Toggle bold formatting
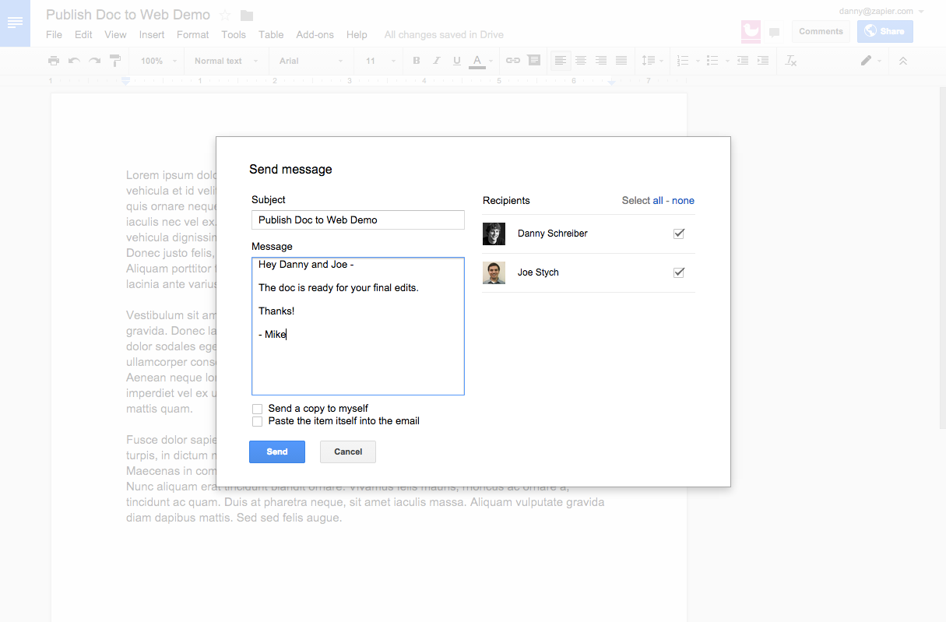 pos(416,61)
